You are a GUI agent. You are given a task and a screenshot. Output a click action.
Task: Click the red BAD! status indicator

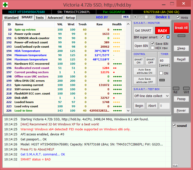pos(162,31)
